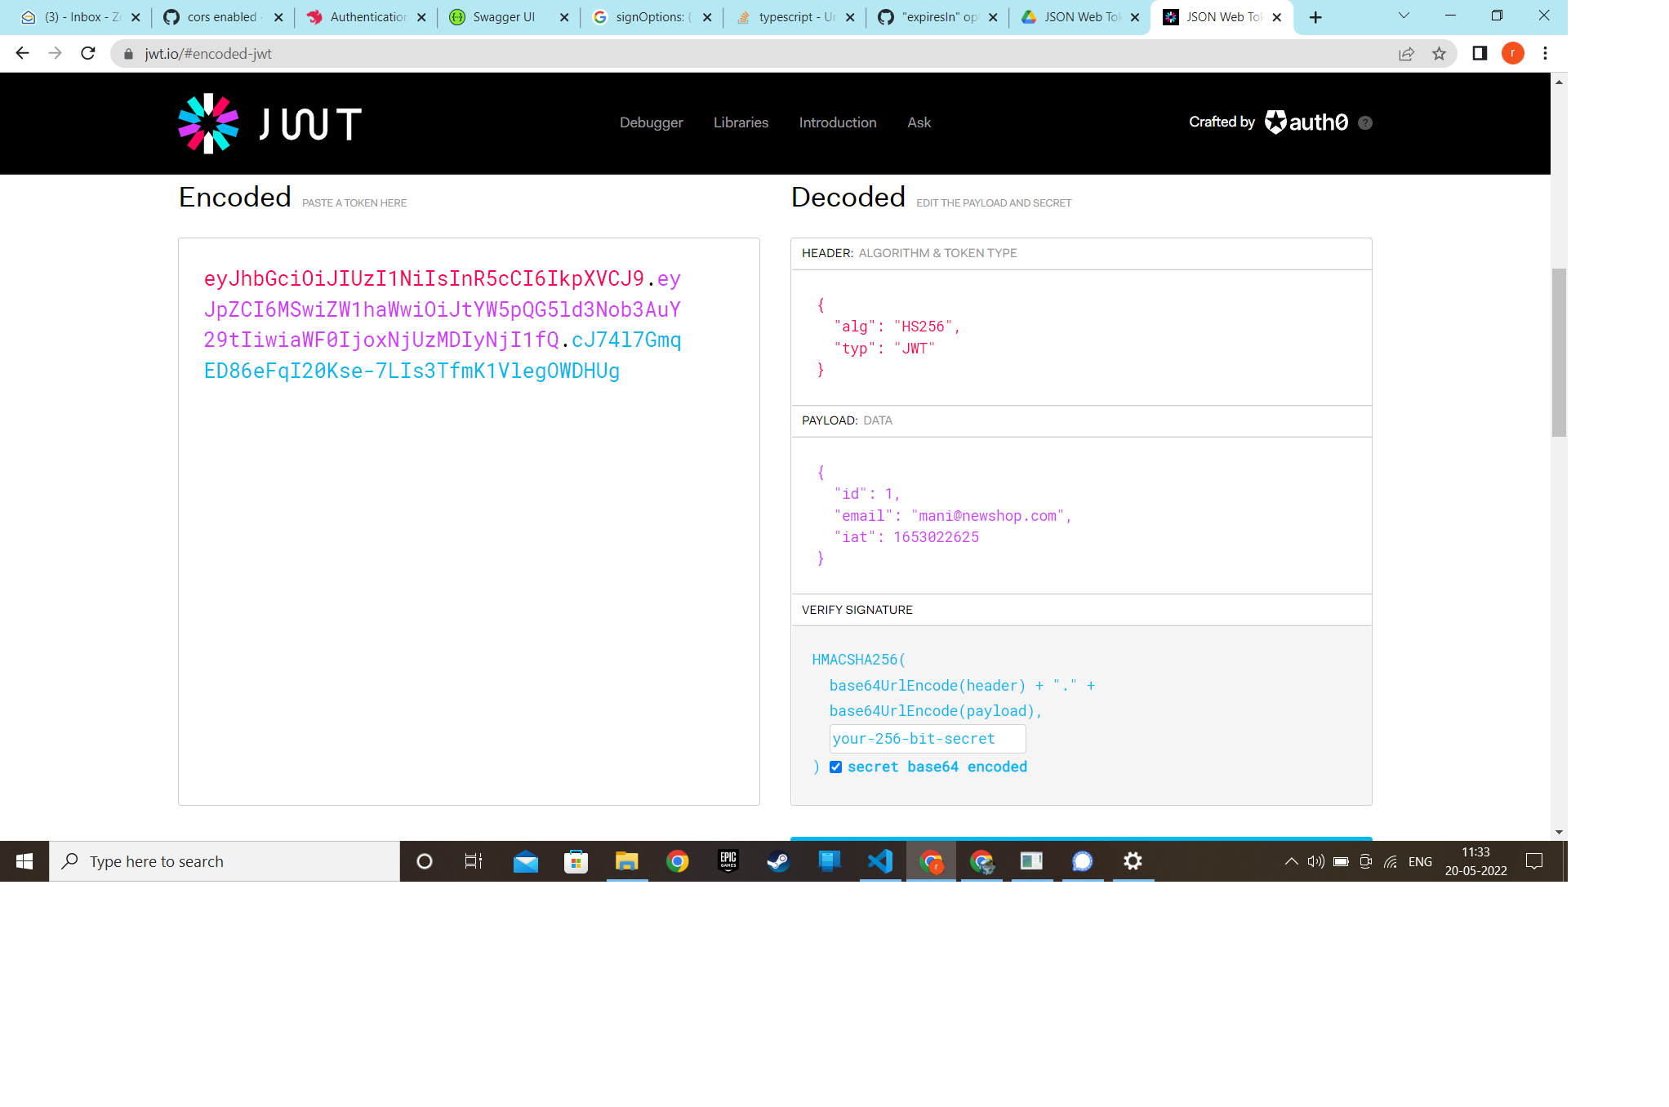
Task: Click the page vertical scrollbar thumb
Action: 1559,353
